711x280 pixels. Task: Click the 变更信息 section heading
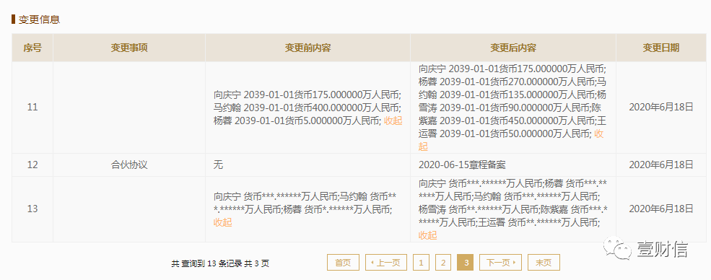pyautogui.click(x=39, y=19)
